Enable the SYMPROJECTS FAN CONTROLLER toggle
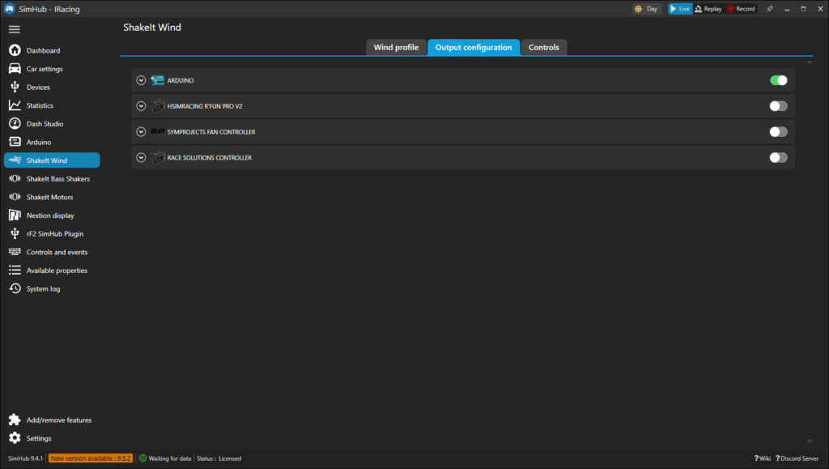 tap(778, 132)
